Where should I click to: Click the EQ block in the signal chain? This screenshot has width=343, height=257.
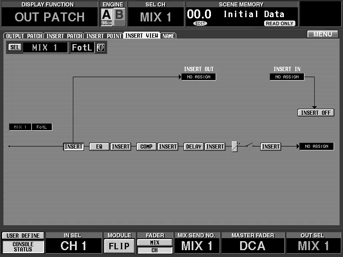(99, 146)
